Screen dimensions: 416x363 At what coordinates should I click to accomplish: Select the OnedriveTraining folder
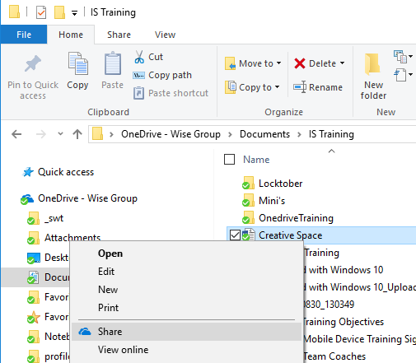[x=296, y=218]
